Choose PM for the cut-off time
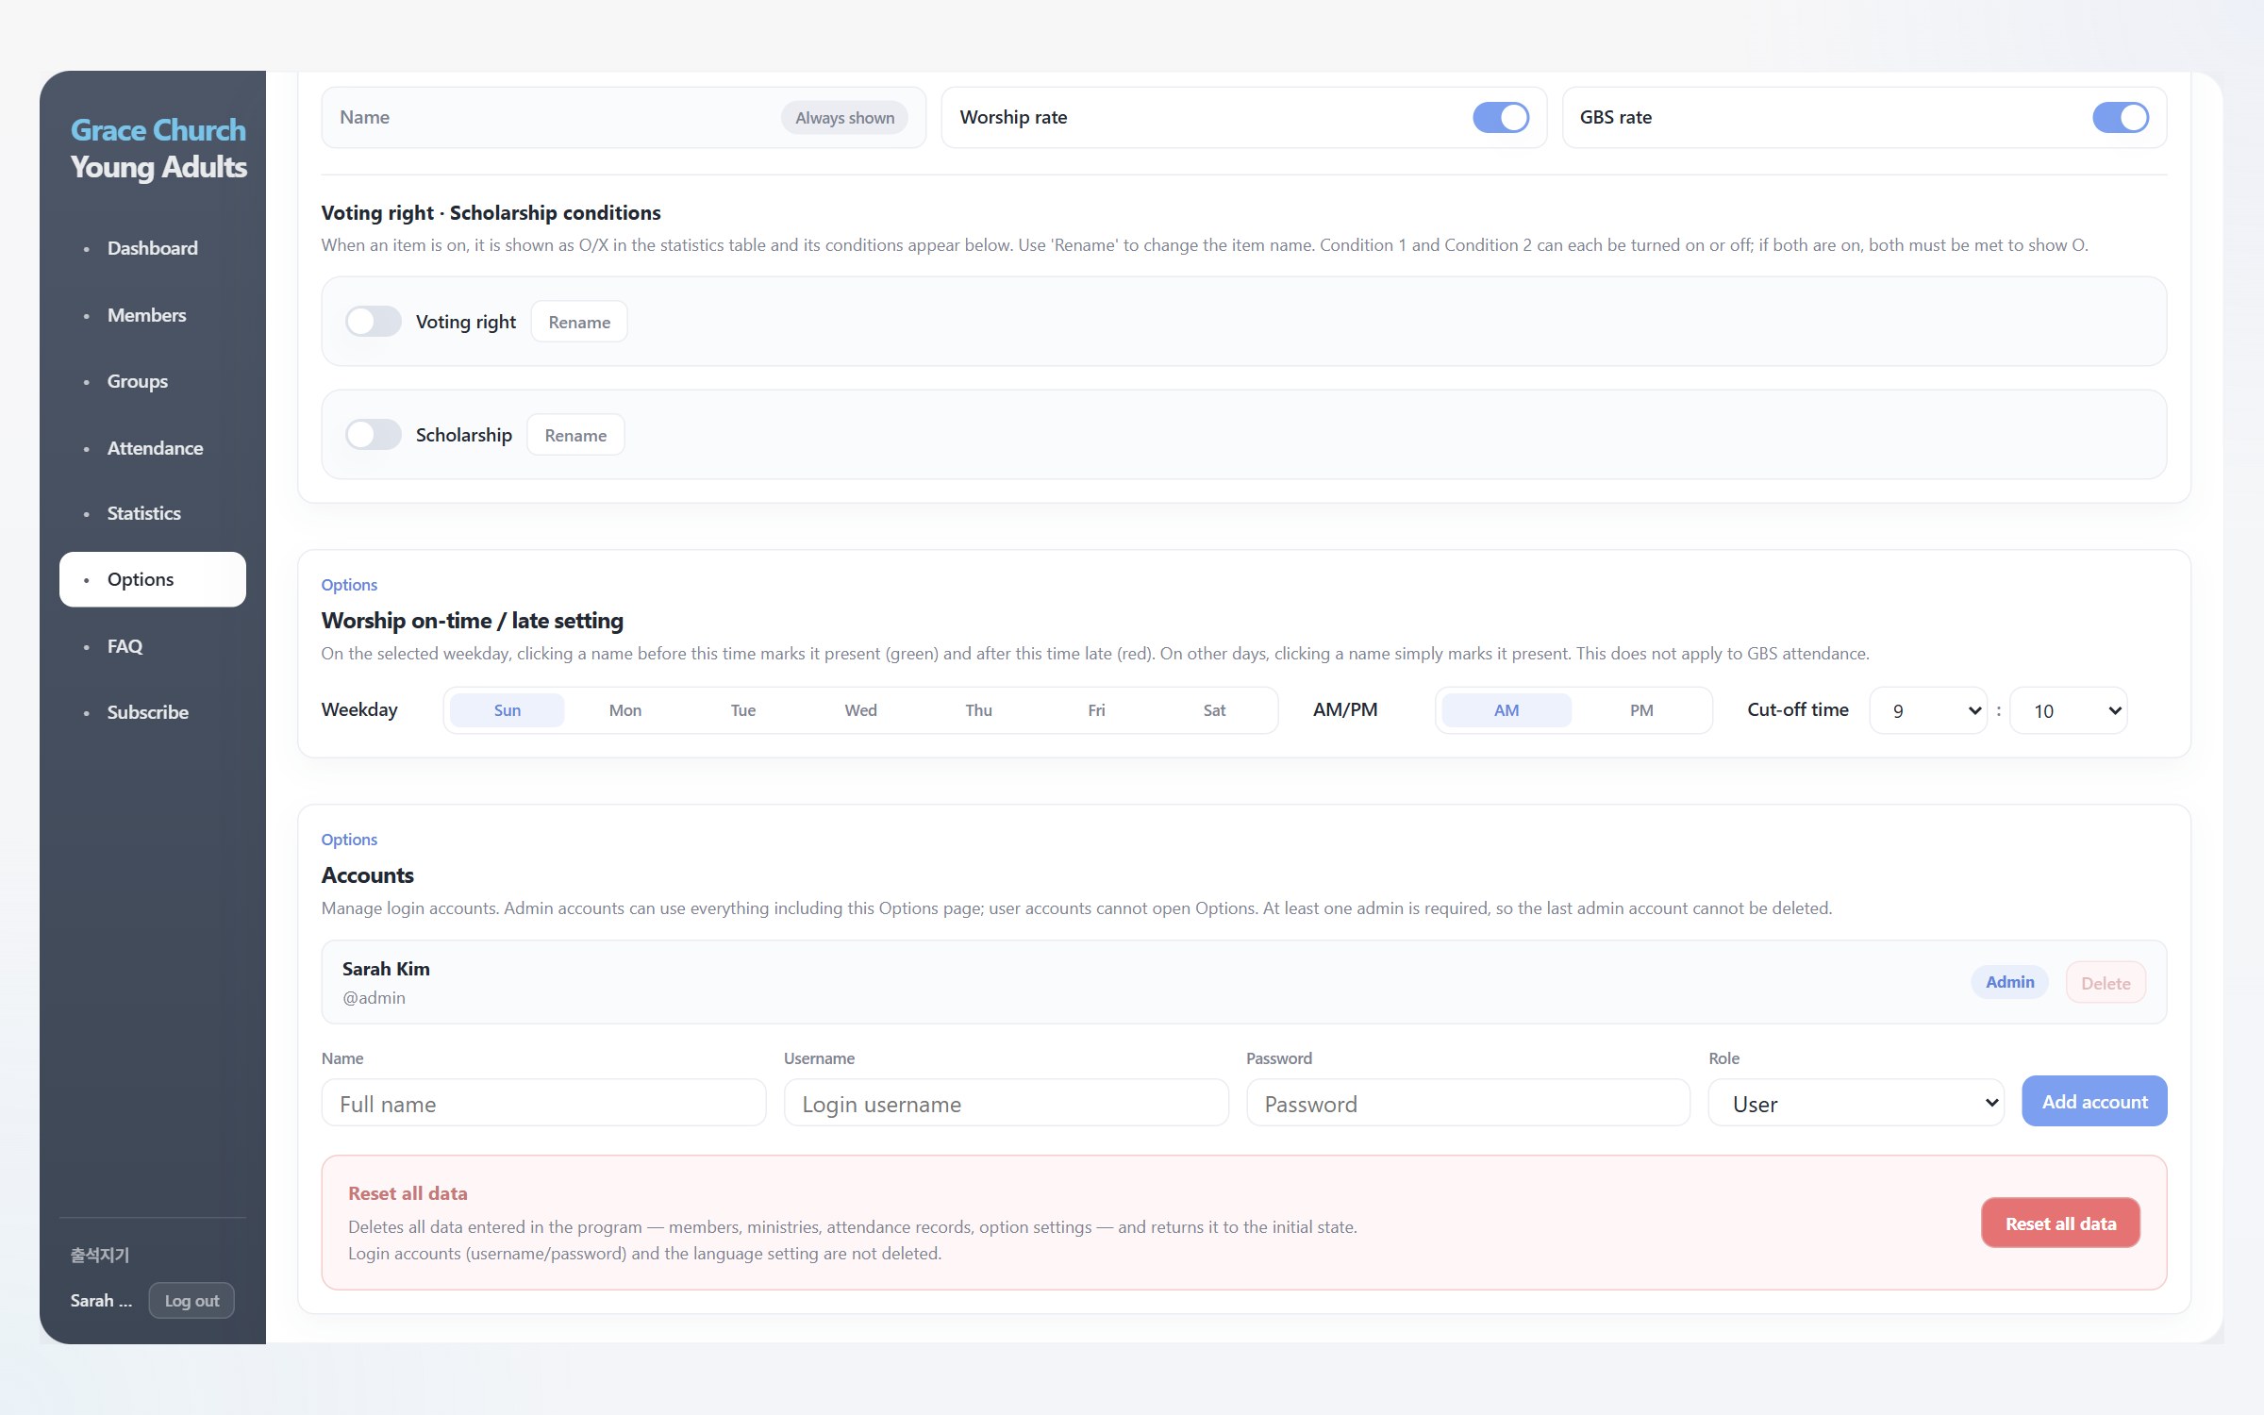 click(1641, 710)
